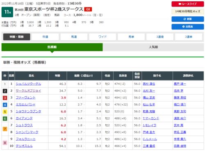Click the blue frame 4 badge

coord(5,105)
